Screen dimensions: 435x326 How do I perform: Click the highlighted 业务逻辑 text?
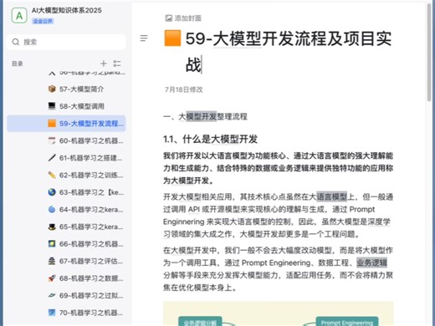pyautogui.click(x=371, y=262)
